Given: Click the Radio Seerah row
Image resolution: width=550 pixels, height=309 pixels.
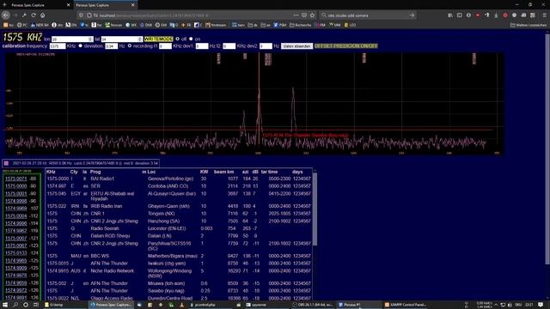Looking at the screenshot, I should tap(179, 228).
